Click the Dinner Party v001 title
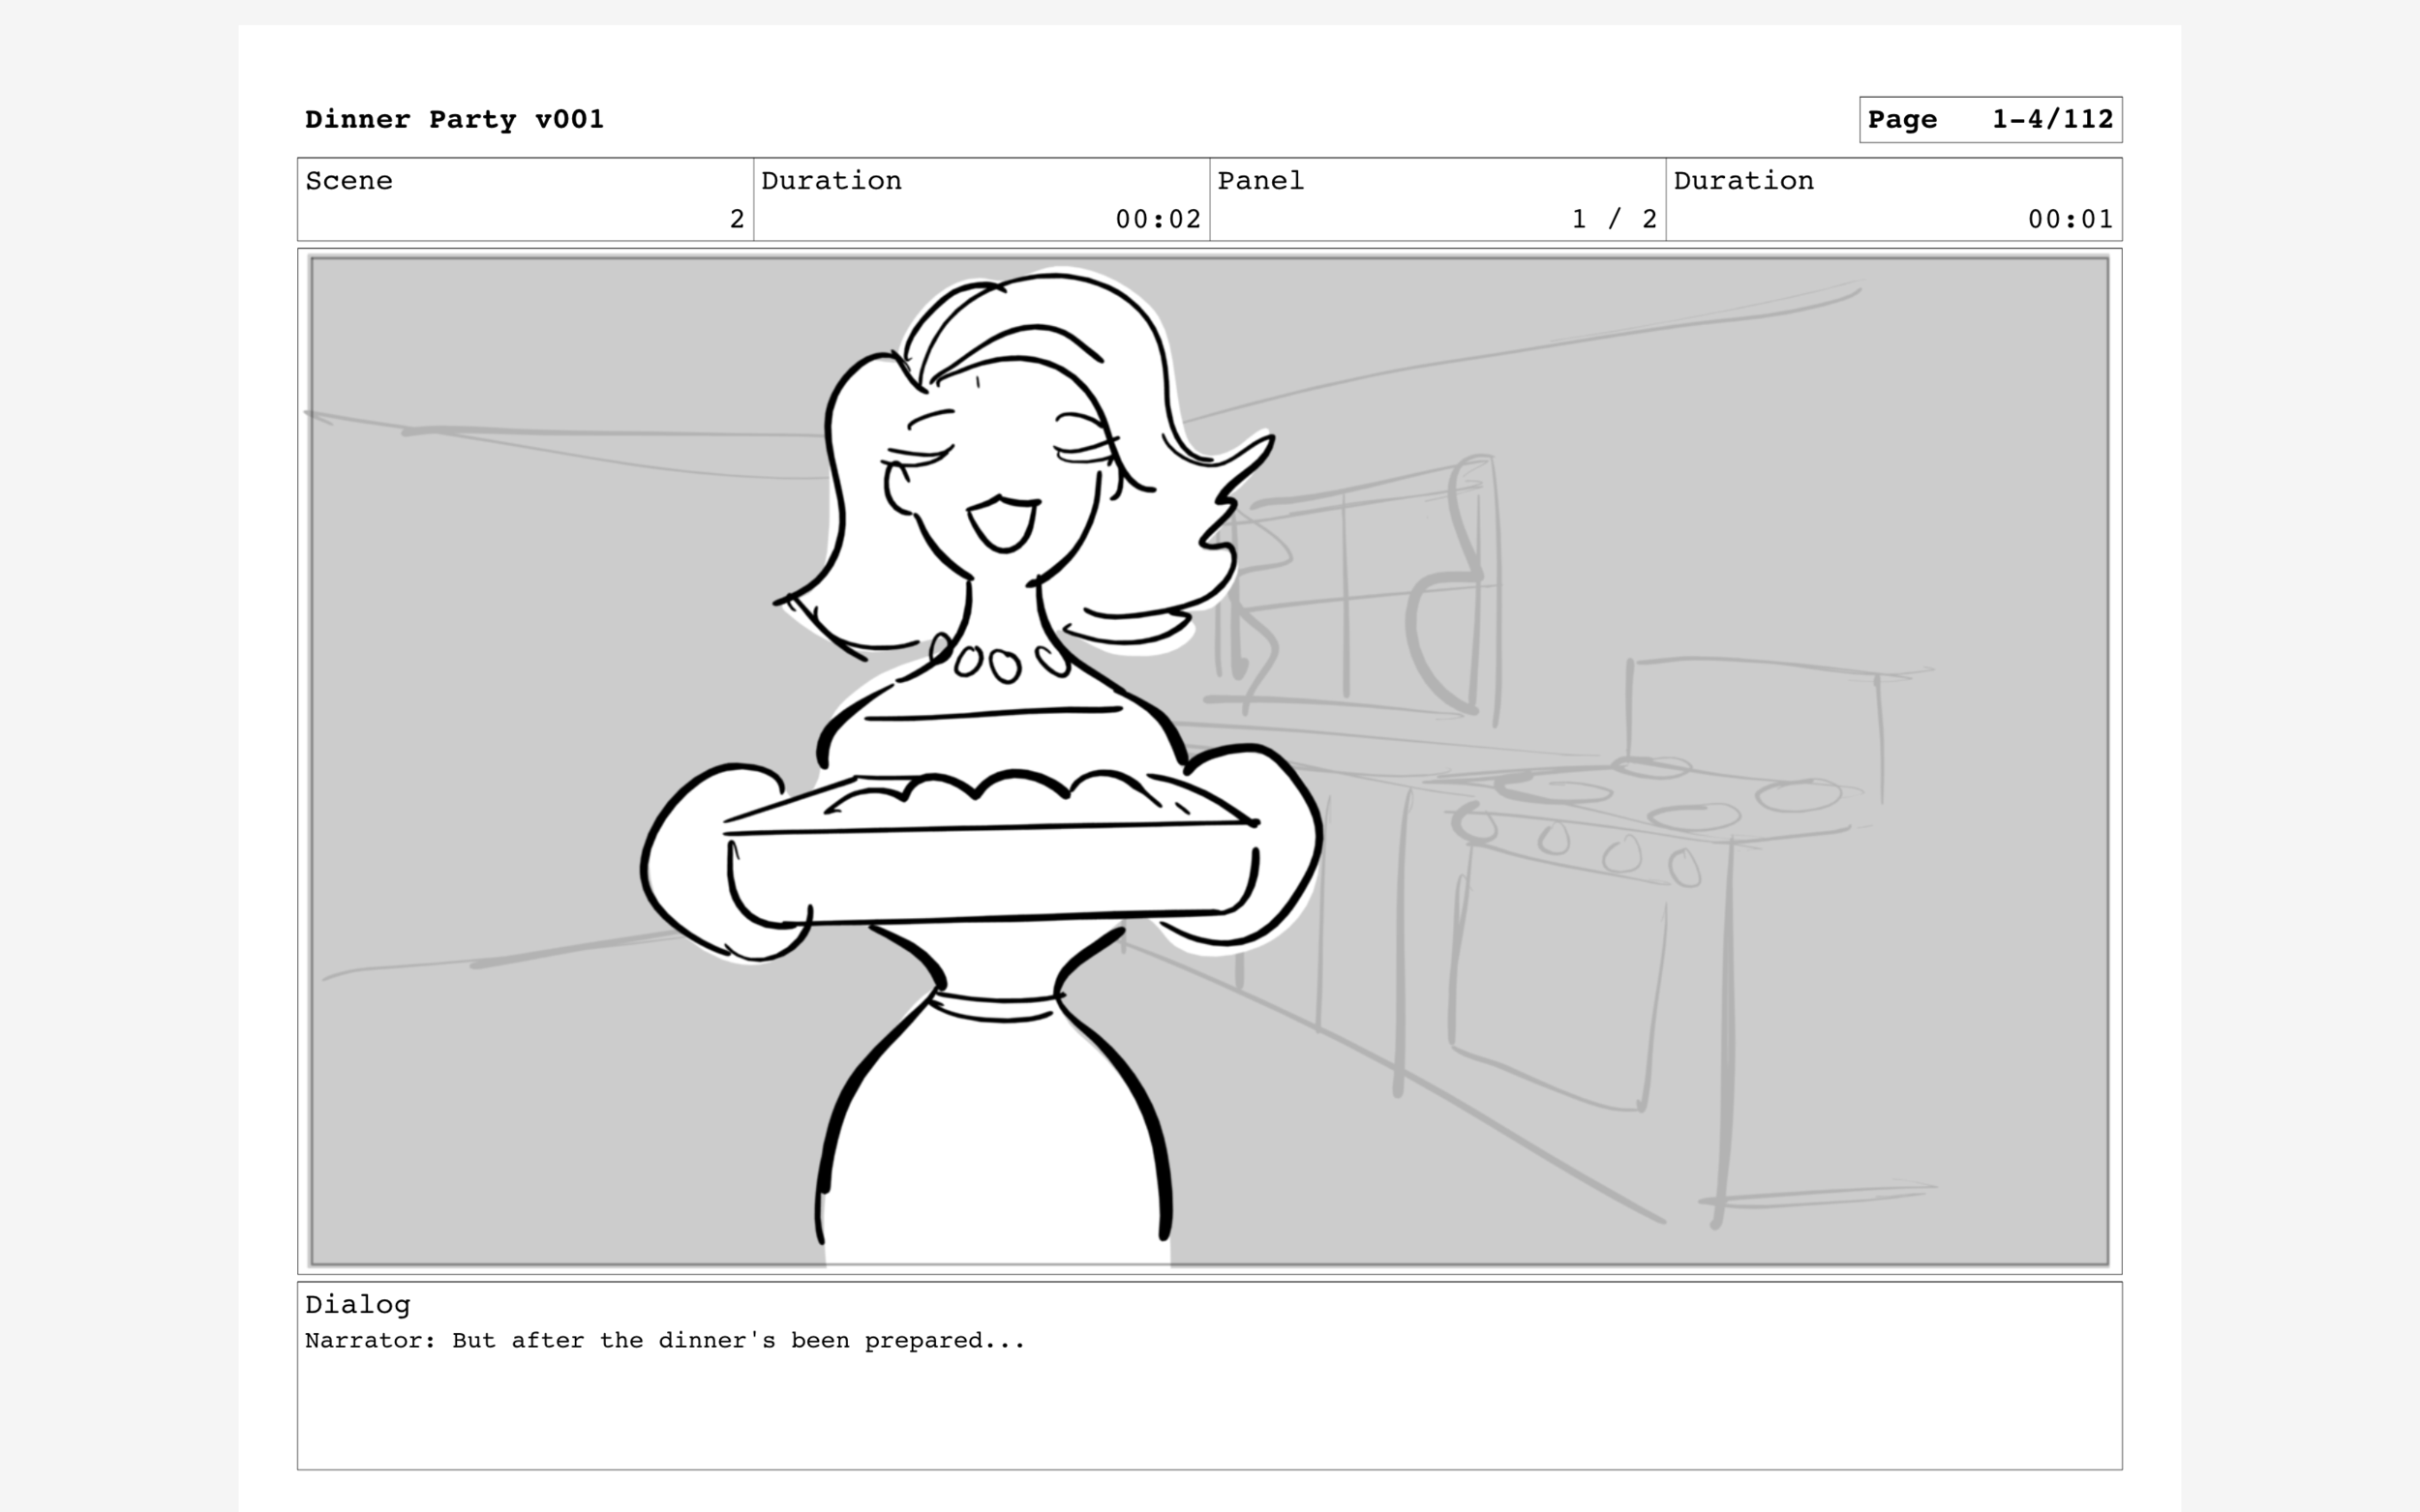The image size is (2420, 1512). pos(451,119)
